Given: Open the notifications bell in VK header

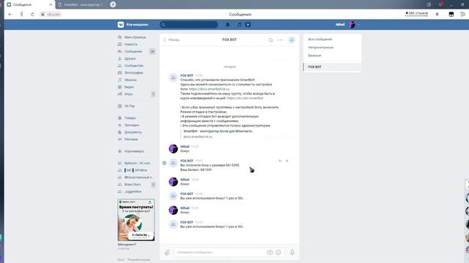Looking at the screenshot, I should click(228, 25).
